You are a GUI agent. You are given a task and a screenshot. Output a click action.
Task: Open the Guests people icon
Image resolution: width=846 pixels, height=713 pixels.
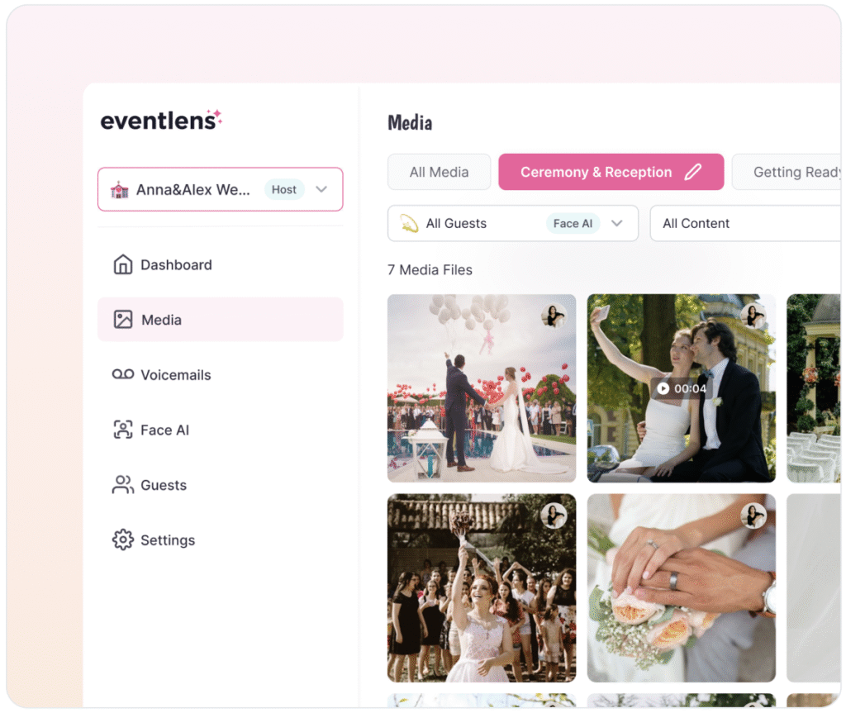tap(122, 485)
